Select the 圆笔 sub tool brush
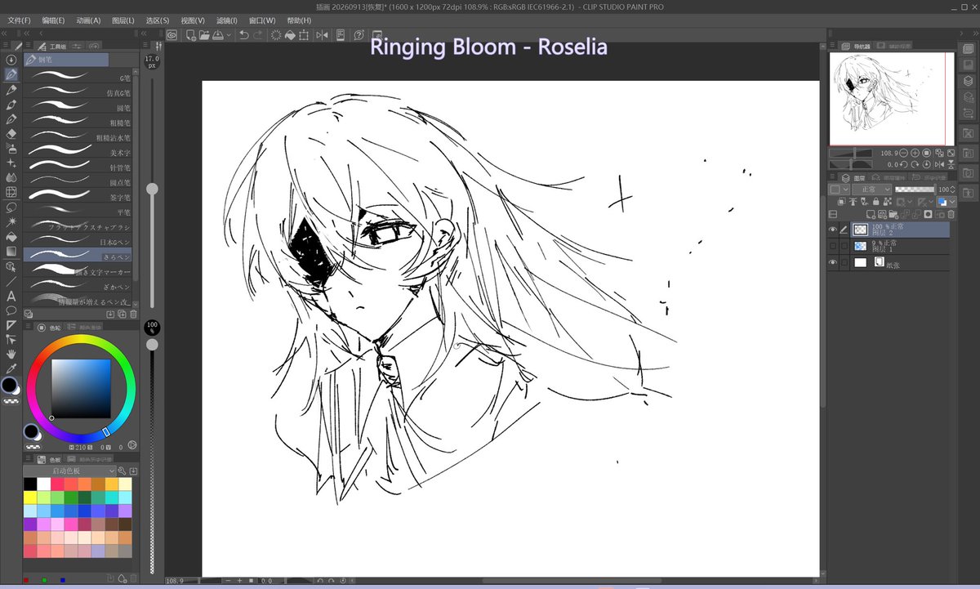Screen dimensions: 980x589 pos(78,107)
